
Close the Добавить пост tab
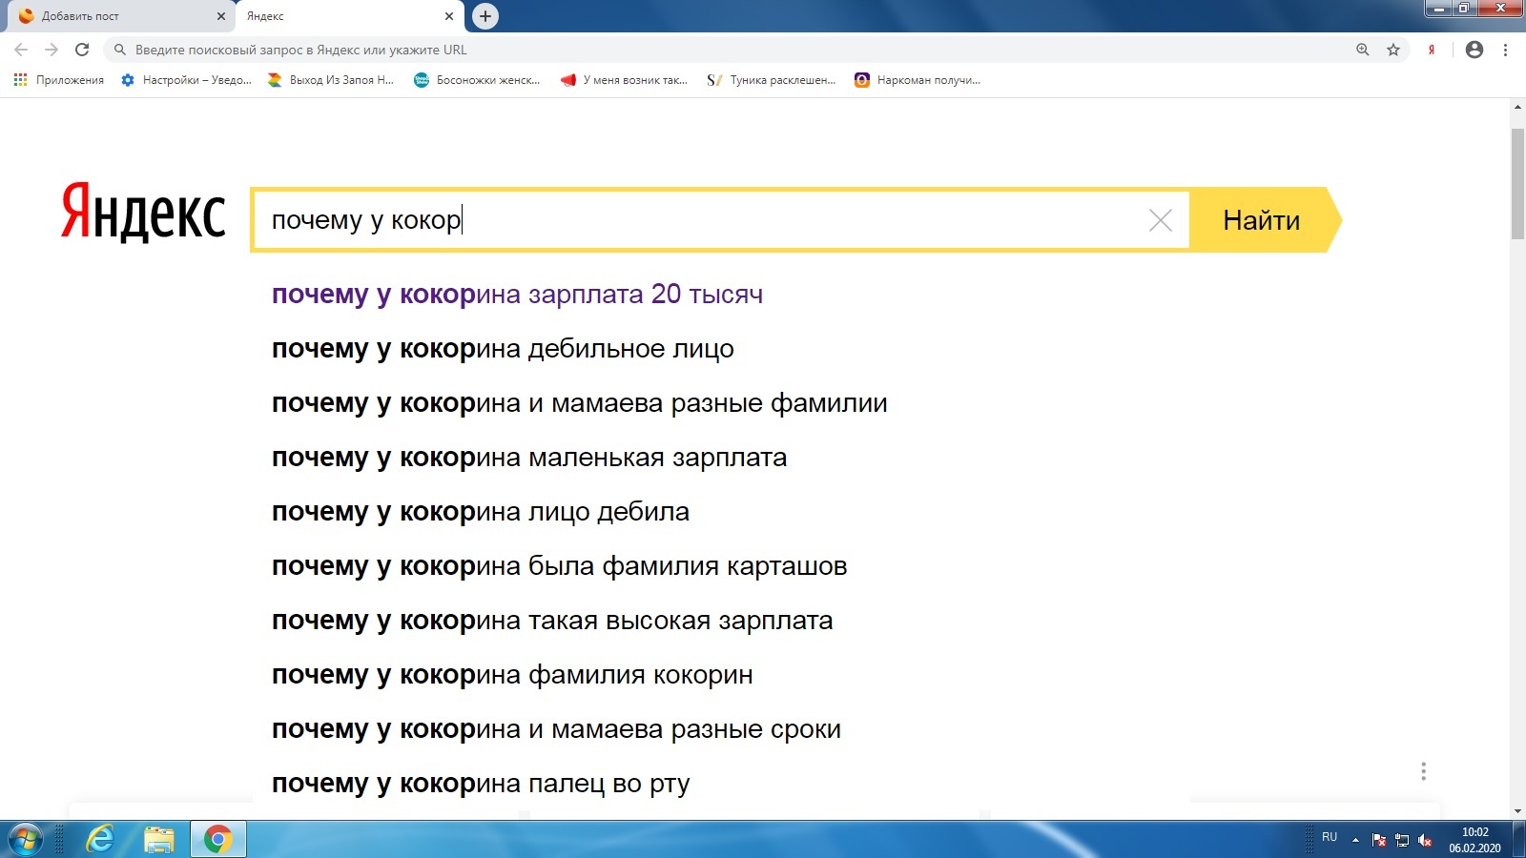tap(220, 16)
